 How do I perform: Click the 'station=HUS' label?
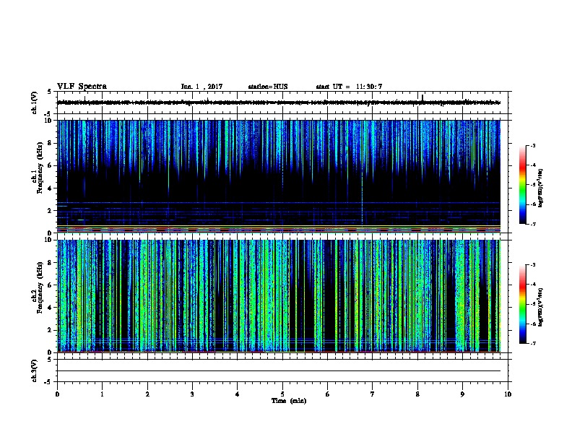268,87
